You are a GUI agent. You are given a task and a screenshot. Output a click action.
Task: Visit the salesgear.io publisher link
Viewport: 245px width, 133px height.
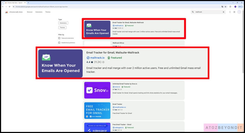point(119,127)
